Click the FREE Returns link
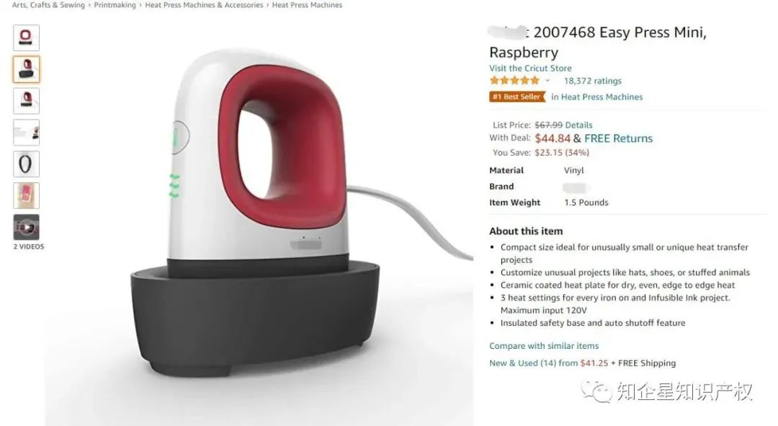 (x=619, y=138)
